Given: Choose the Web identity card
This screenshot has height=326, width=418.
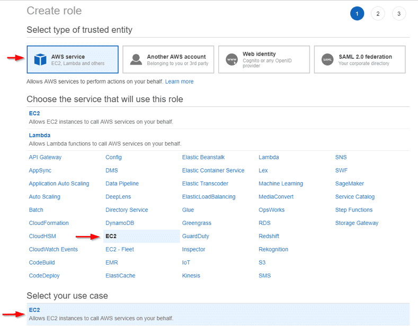Looking at the screenshot, I should (264, 59).
